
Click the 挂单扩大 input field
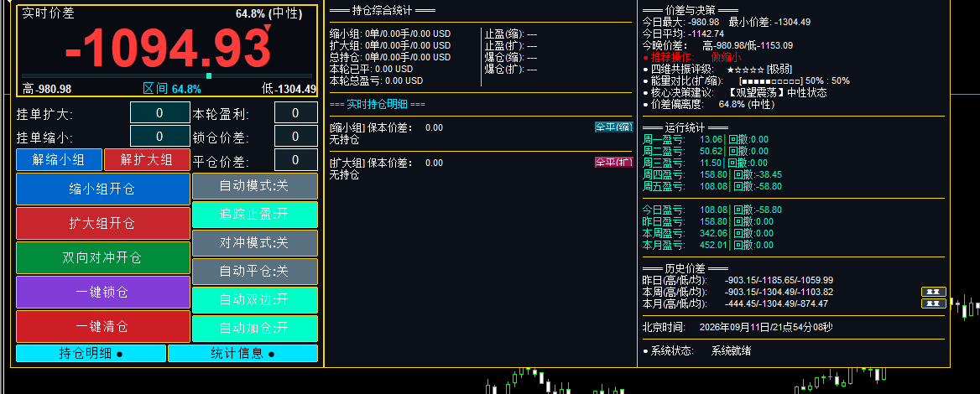tap(160, 113)
